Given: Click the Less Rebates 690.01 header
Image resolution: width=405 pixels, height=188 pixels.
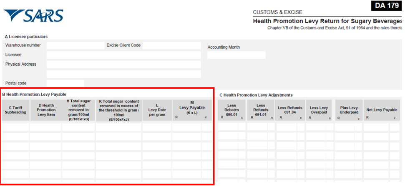Looking at the screenshot, I should pos(231,110).
